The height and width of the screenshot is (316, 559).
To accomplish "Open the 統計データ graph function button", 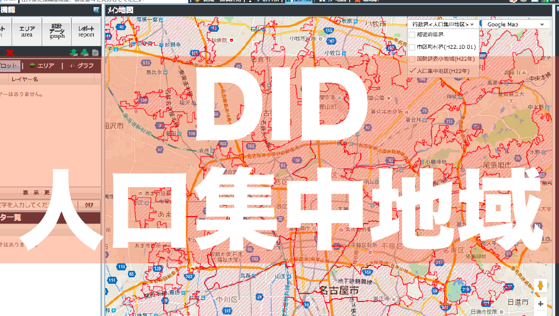I will tap(57, 31).
